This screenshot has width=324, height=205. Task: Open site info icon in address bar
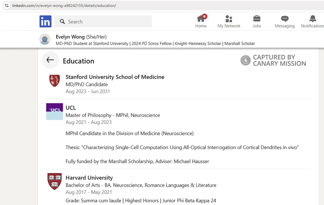(x=6, y=6)
